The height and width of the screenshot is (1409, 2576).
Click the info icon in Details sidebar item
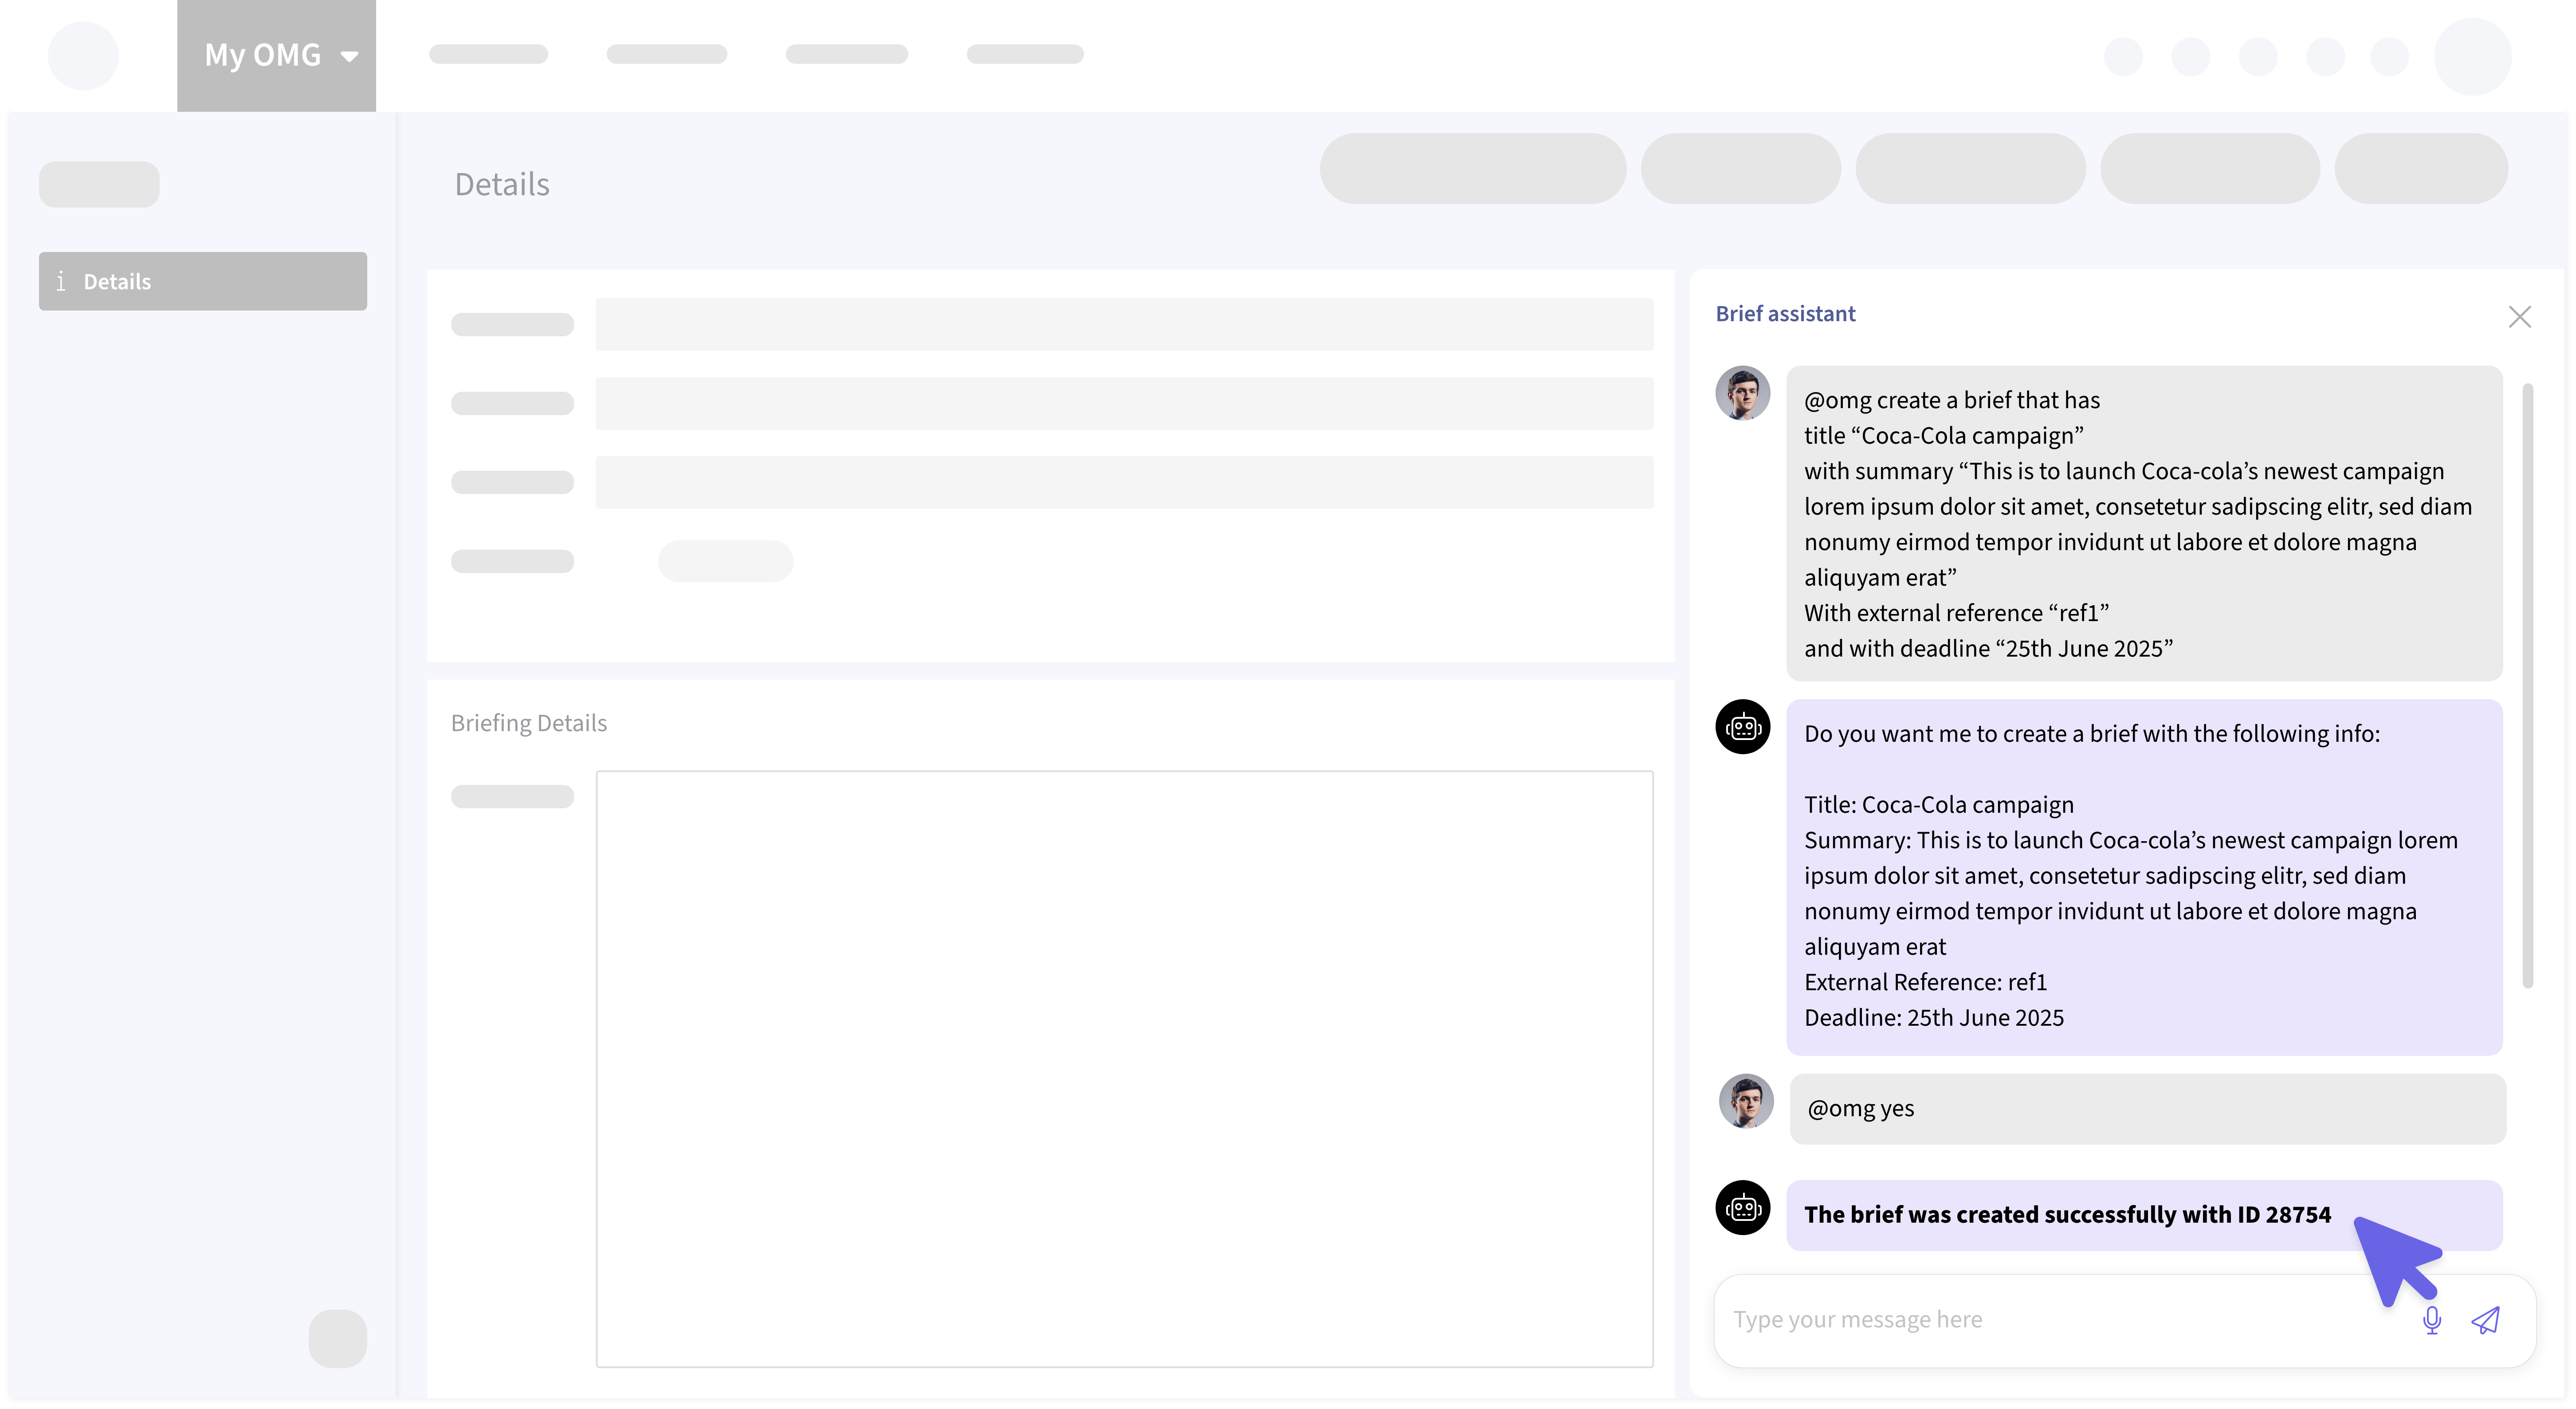point(61,281)
